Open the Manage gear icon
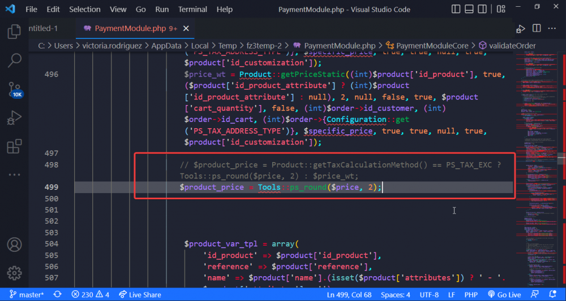Viewport: 566px width, 301px height. (x=15, y=273)
